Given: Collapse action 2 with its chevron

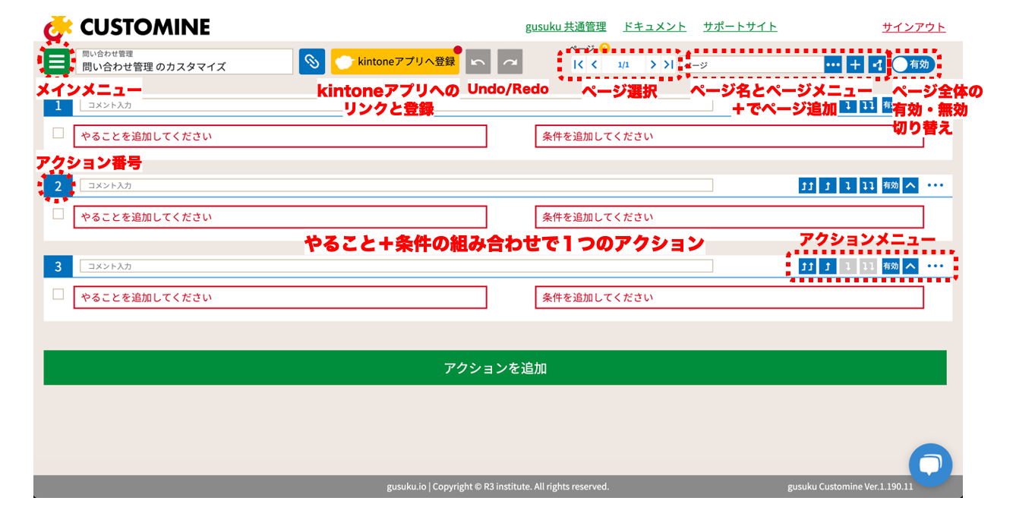Looking at the screenshot, I should 910,185.
